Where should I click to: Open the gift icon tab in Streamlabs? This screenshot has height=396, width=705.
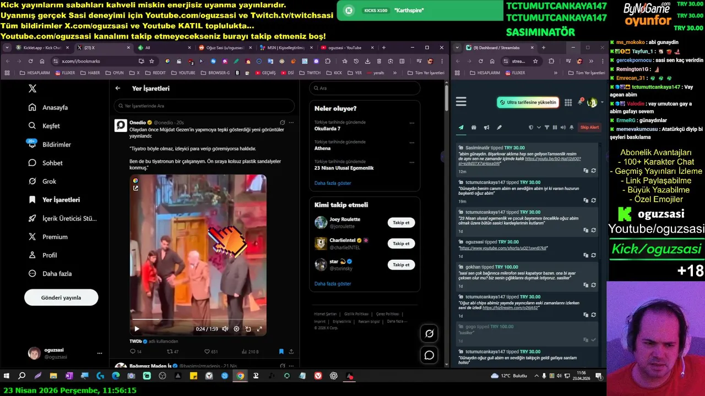474,128
